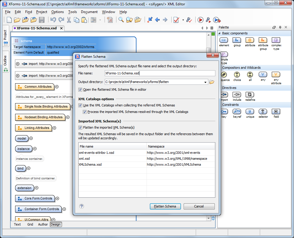Screen dimensions: 294x238
Task: Toggle 'Use the XML Catalogs' checkbox
Action: point(80,105)
